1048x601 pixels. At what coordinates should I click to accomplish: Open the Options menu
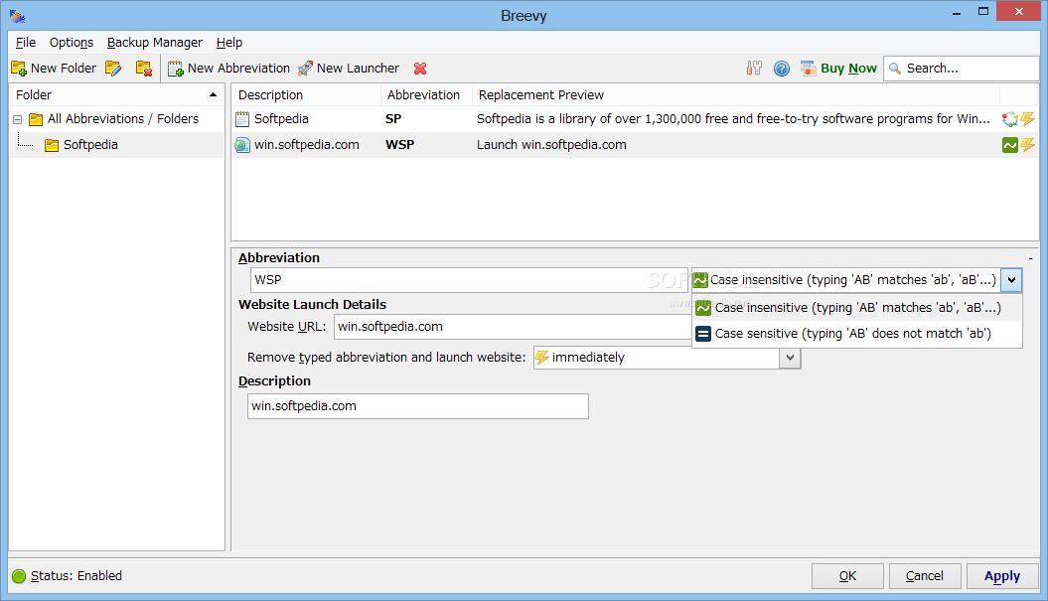[x=71, y=42]
